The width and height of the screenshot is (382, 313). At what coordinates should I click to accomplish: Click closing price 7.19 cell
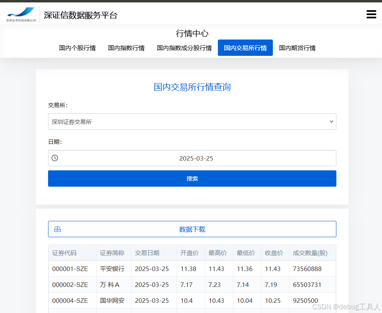click(275, 284)
